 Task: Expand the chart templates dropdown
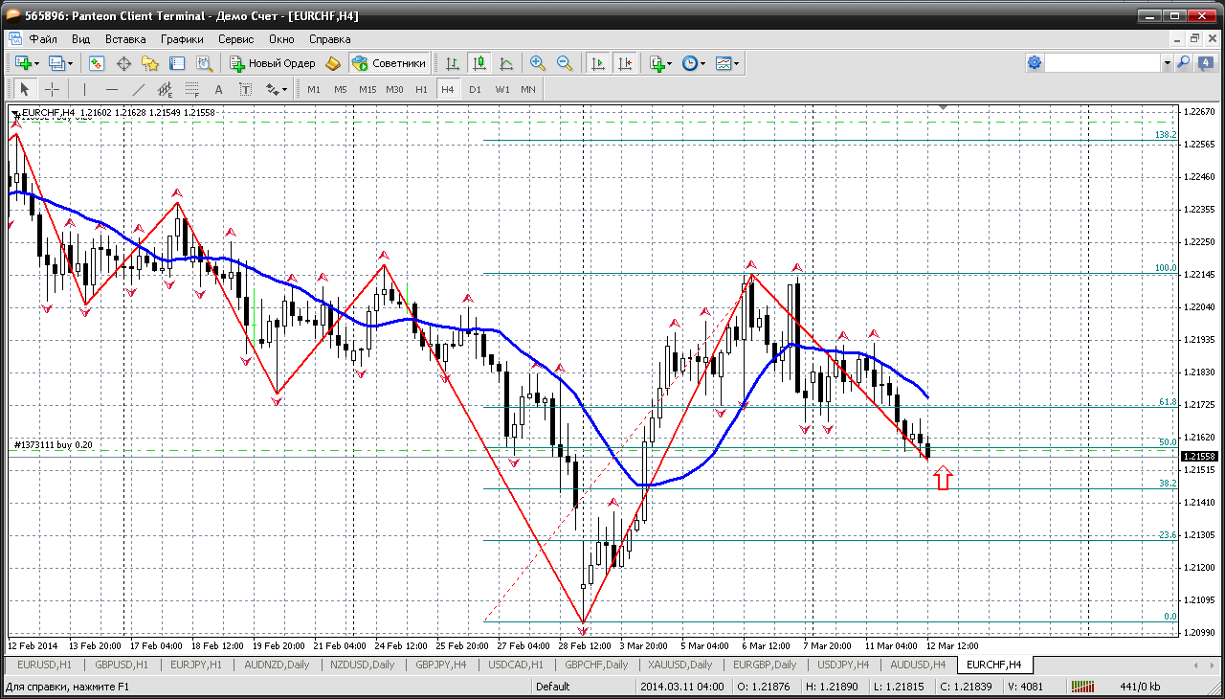click(737, 63)
